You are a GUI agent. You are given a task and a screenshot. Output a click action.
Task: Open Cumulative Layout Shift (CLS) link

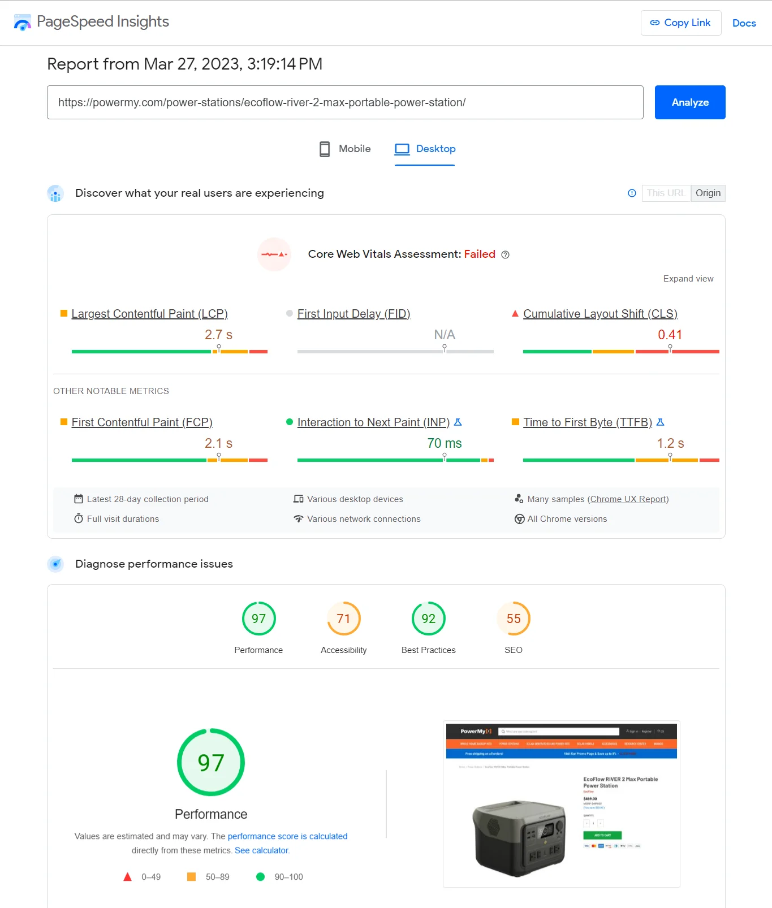tap(600, 314)
